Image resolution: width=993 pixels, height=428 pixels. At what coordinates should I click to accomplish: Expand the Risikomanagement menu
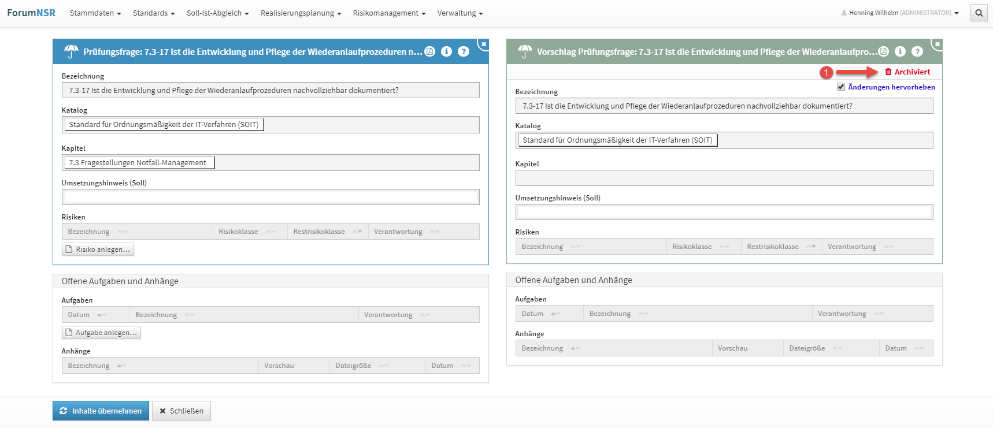389,13
